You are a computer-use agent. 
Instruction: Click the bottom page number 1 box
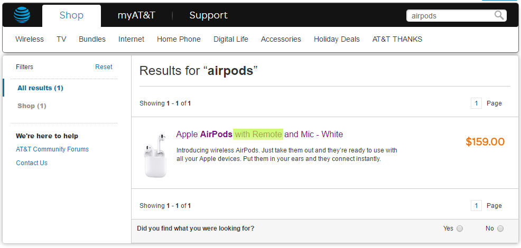pyautogui.click(x=476, y=205)
